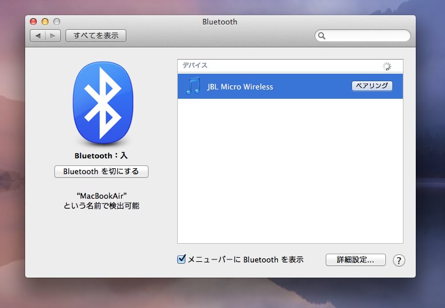Close the Bluetooth window with the red button
This screenshot has height=308, width=445.
tap(33, 22)
